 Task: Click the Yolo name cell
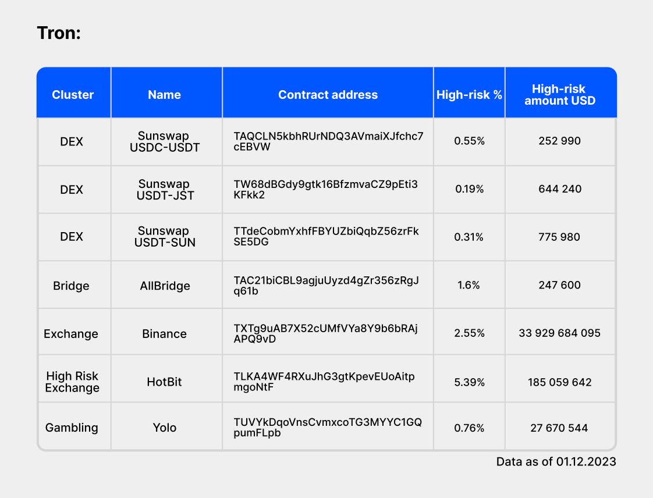click(165, 428)
